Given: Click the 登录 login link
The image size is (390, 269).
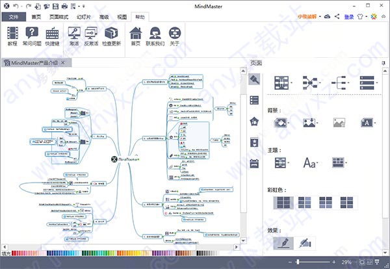Looking at the screenshot, I should (x=349, y=17).
